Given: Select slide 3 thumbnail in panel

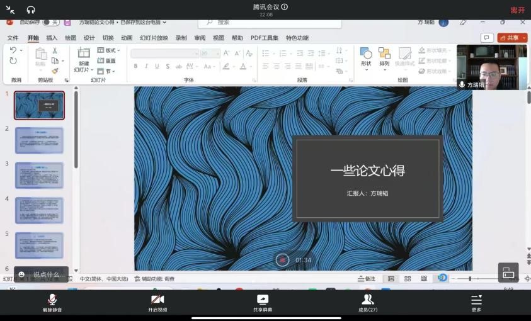Looking at the screenshot, I should click(x=39, y=176).
